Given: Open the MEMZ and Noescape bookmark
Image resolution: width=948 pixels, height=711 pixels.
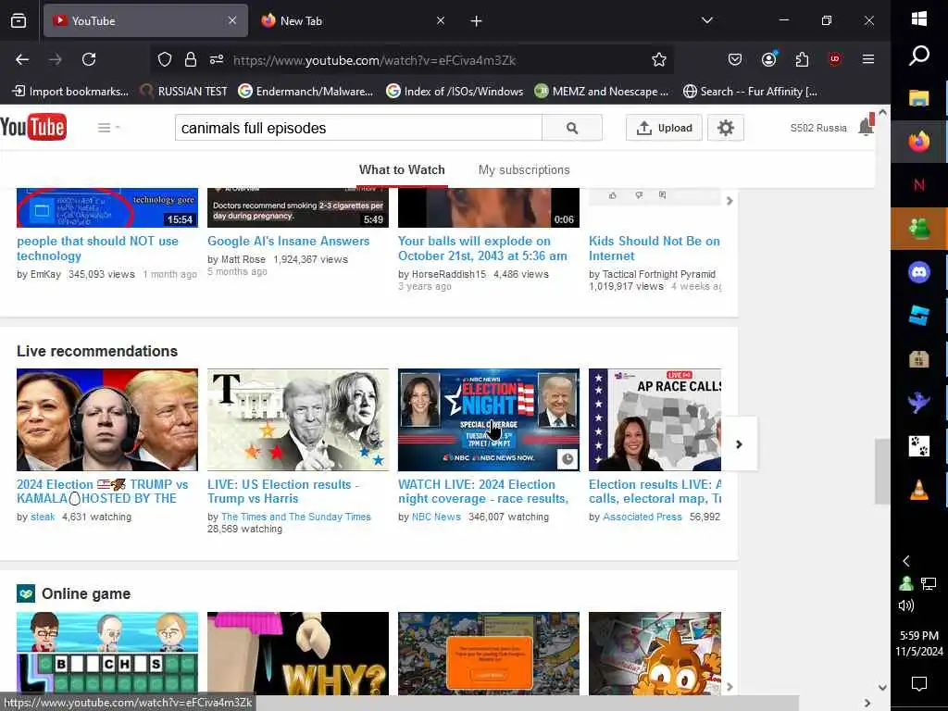Looking at the screenshot, I should point(602,92).
